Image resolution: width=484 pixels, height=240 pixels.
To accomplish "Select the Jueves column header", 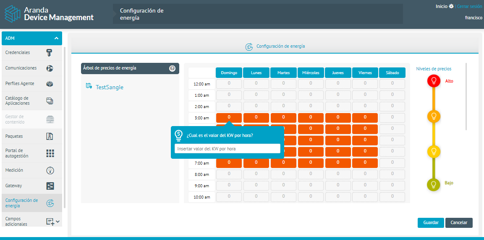I will coord(338,73).
